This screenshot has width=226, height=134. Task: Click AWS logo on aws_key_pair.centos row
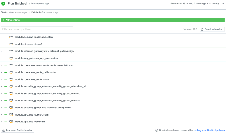tap(11, 58)
